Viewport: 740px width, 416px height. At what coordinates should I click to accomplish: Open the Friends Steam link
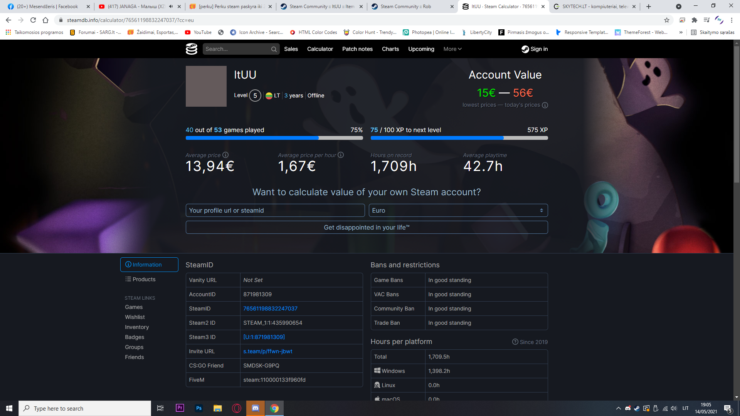(x=135, y=357)
